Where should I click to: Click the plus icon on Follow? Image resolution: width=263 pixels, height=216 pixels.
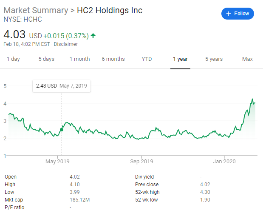point(229,14)
